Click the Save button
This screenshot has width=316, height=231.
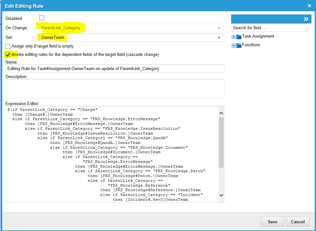coord(273,222)
